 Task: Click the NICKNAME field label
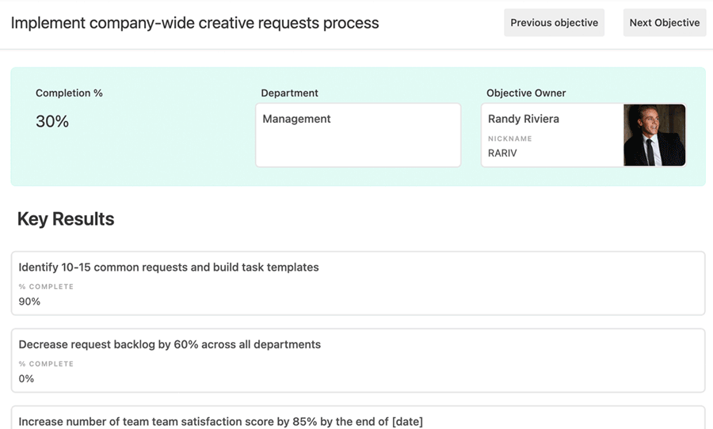click(510, 139)
